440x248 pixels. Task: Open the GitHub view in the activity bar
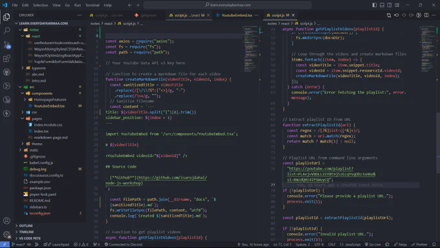pyautogui.click(x=6, y=72)
